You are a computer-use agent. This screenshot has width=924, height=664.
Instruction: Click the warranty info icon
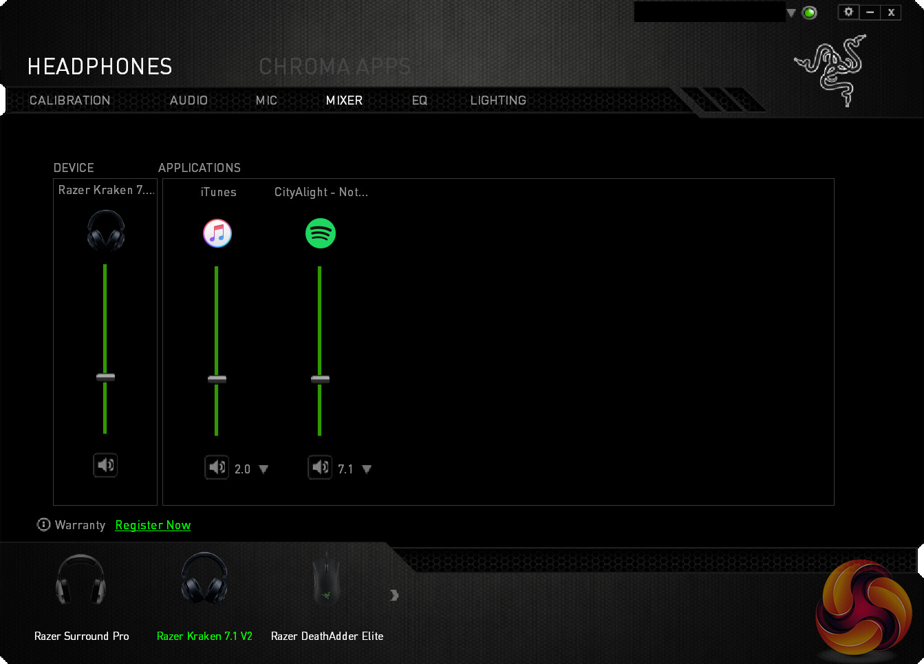[x=43, y=525]
